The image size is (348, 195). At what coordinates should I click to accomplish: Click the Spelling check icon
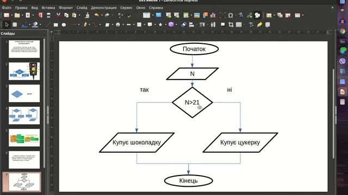129,15
